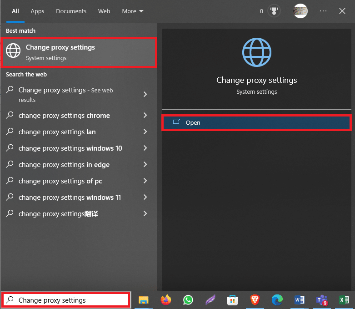The height and width of the screenshot is (309, 355).
Task: Switch to the Apps tab
Action: 37,11
